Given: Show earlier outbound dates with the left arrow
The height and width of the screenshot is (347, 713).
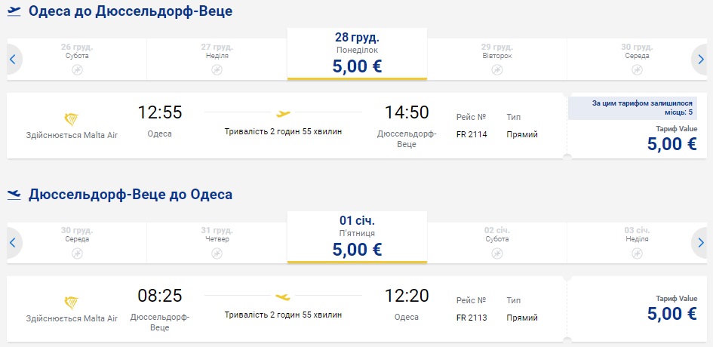Looking at the screenshot, I should click(12, 59).
